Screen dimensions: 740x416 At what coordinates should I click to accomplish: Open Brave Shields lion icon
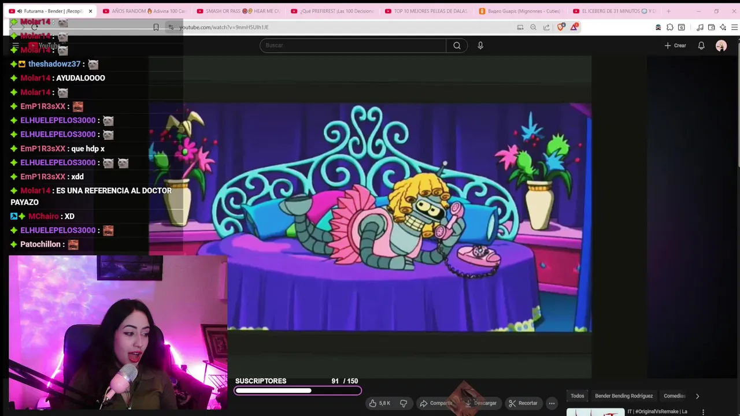560,27
